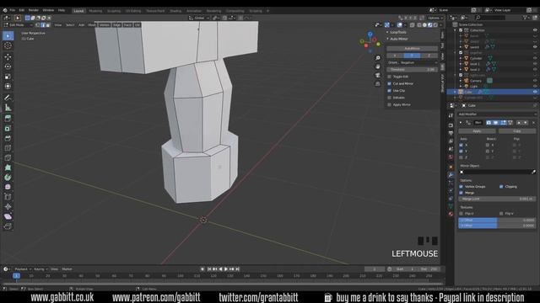Screen dimensions: 540x303
Task: Enable the Apply Mirror checkbox
Action: click(x=390, y=104)
